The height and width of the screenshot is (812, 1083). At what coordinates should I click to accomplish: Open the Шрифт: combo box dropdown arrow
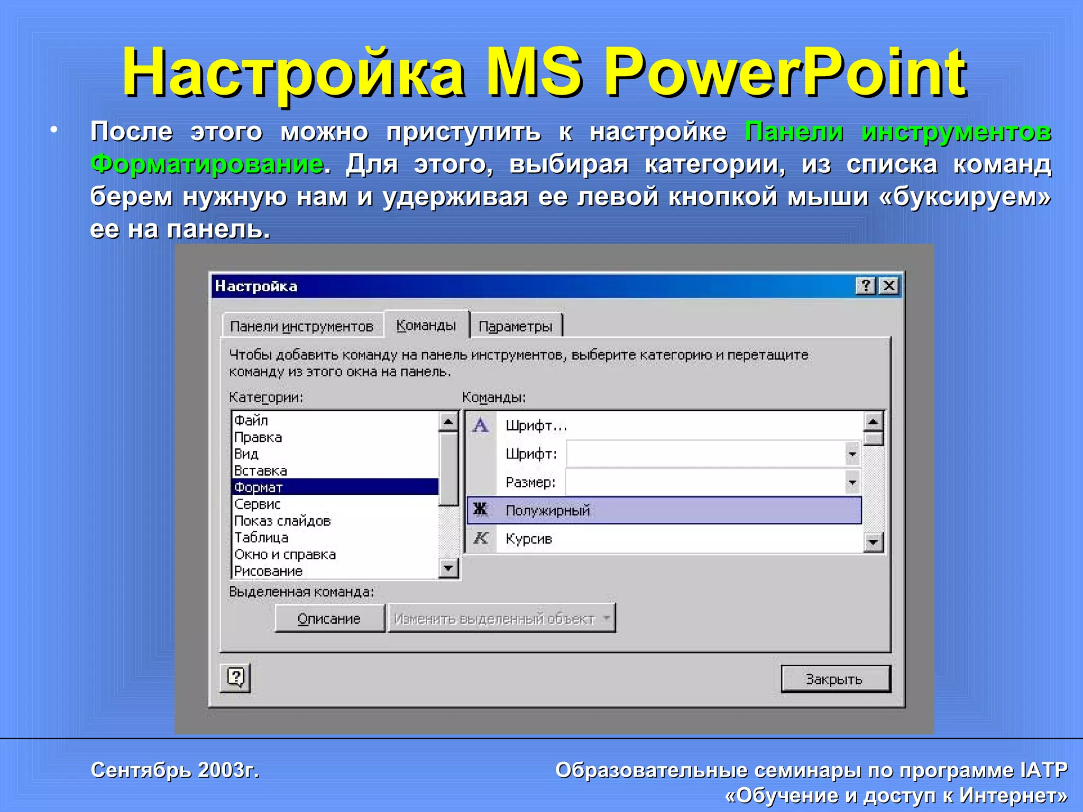[852, 454]
